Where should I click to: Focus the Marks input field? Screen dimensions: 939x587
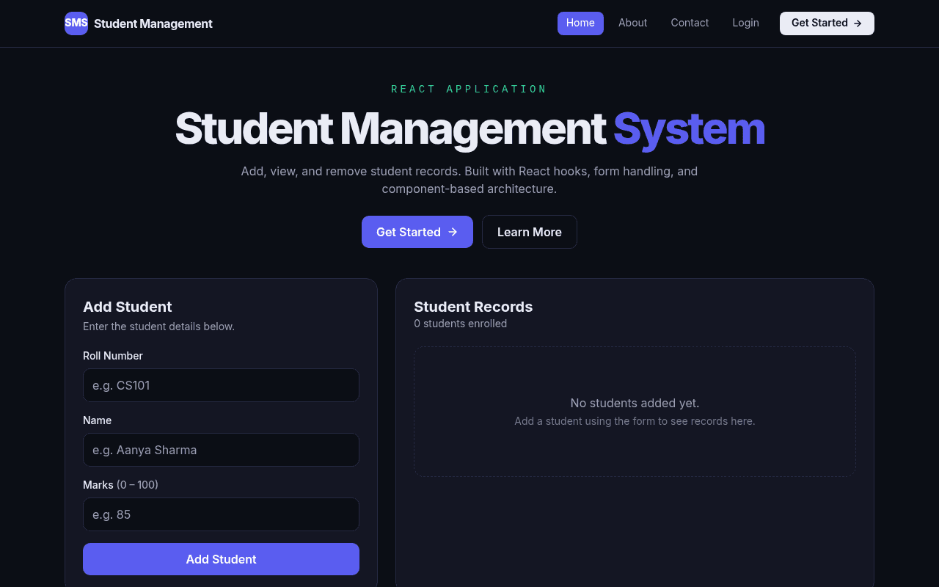tap(221, 514)
